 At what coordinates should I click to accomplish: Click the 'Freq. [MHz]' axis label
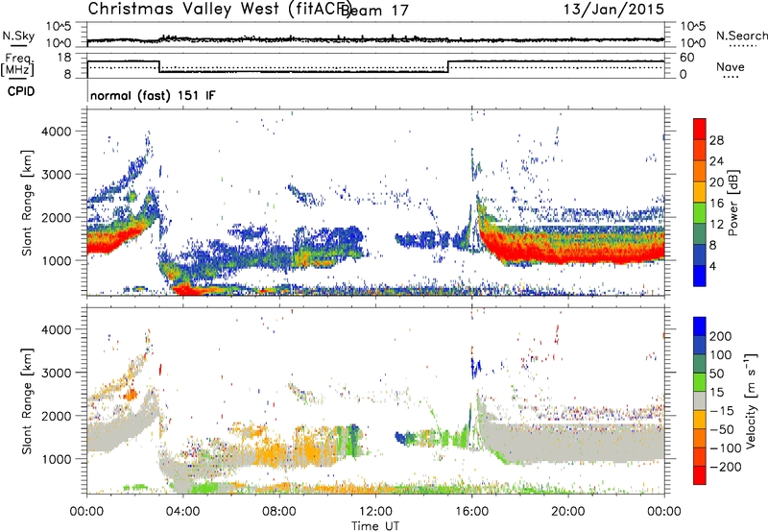17,64
